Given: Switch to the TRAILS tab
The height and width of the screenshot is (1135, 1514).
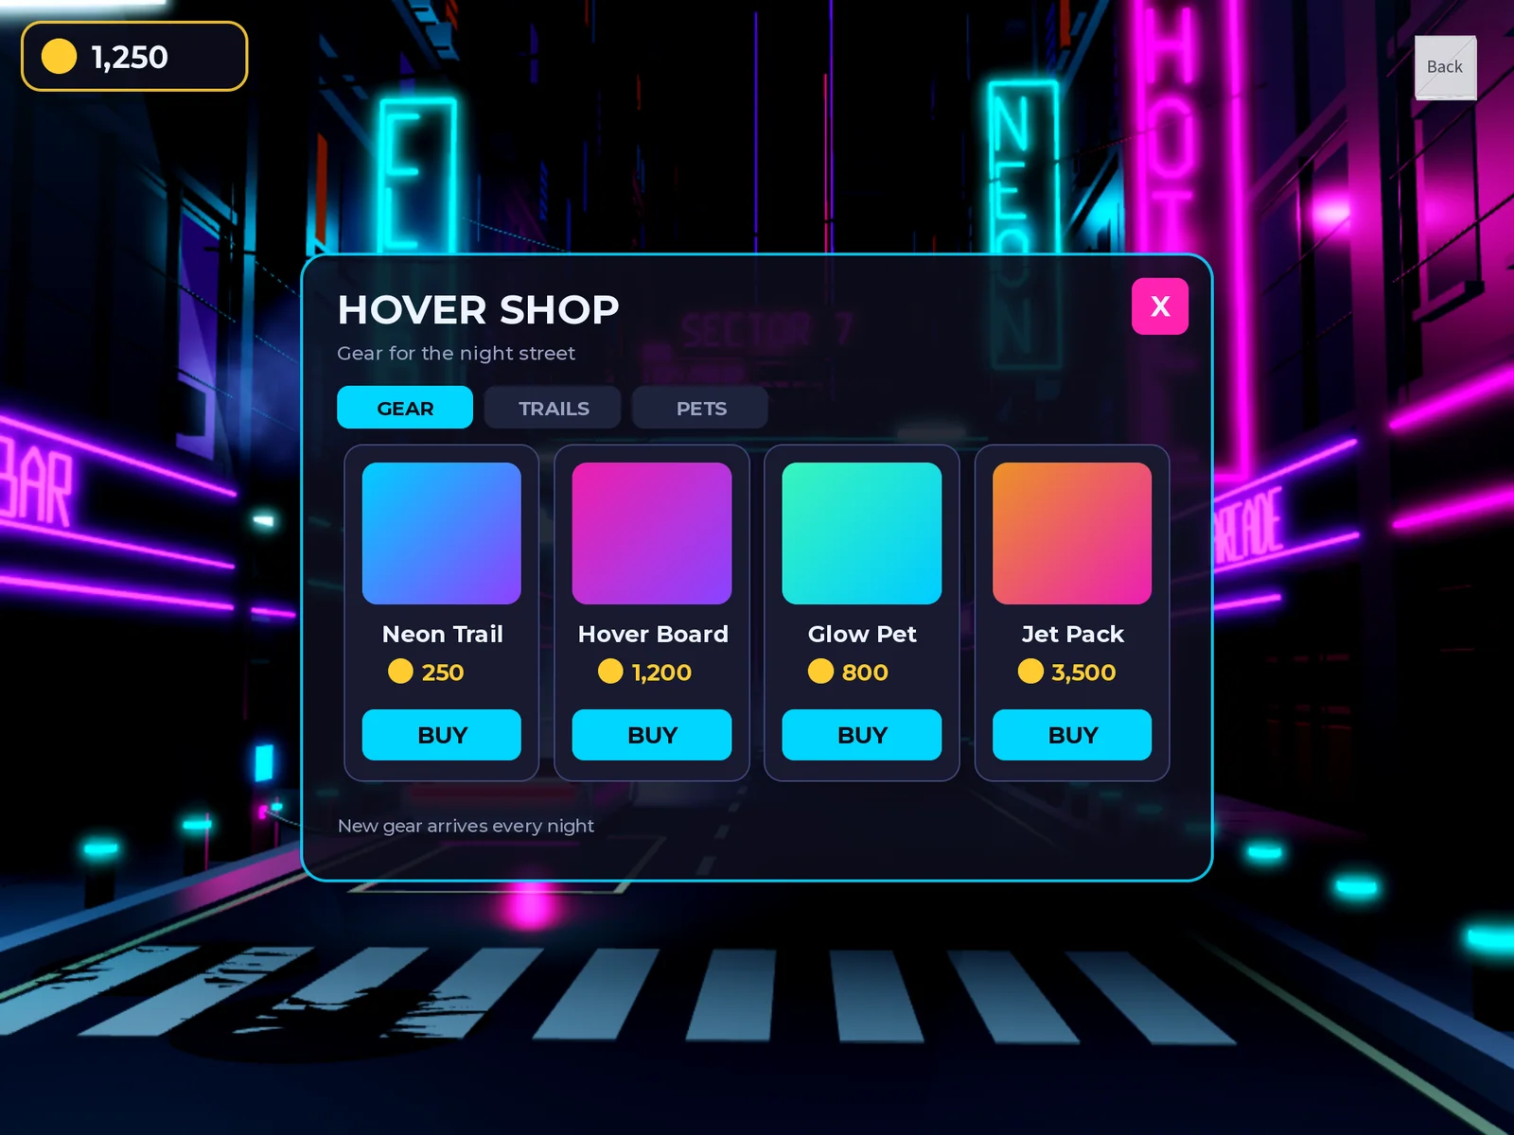Looking at the screenshot, I should coord(553,408).
